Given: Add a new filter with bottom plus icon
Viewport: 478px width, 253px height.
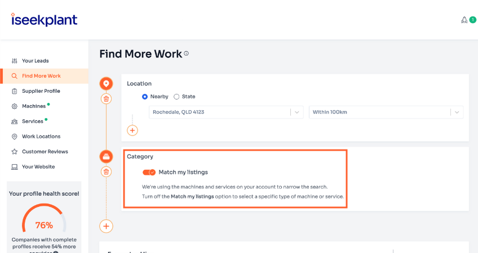Looking at the screenshot, I should [x=106, y=226].
